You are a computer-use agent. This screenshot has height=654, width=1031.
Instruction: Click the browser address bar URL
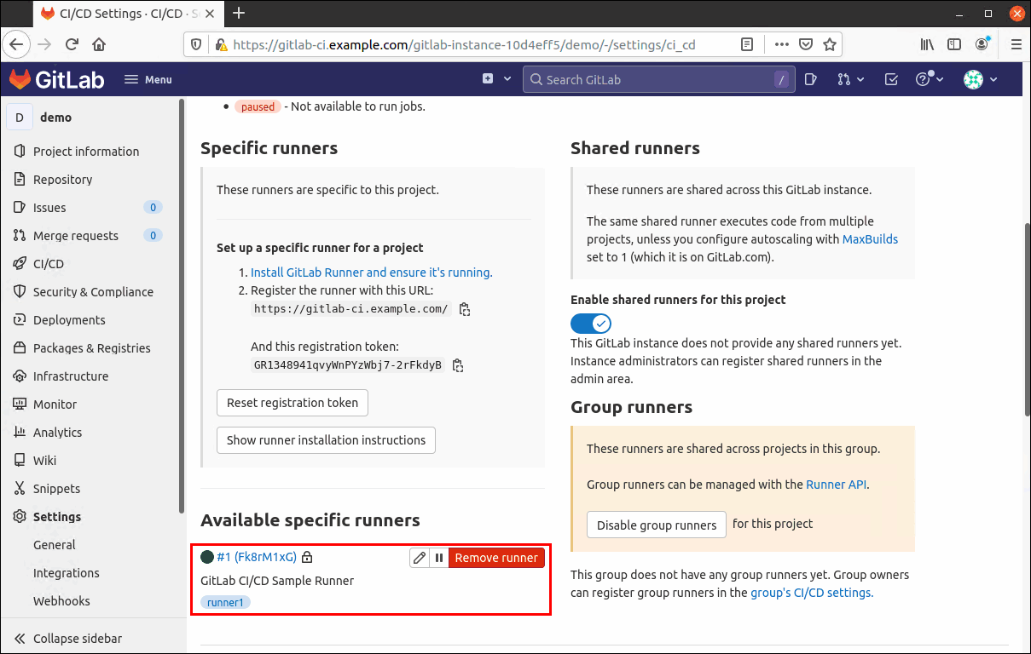click(x=464, y=44)
